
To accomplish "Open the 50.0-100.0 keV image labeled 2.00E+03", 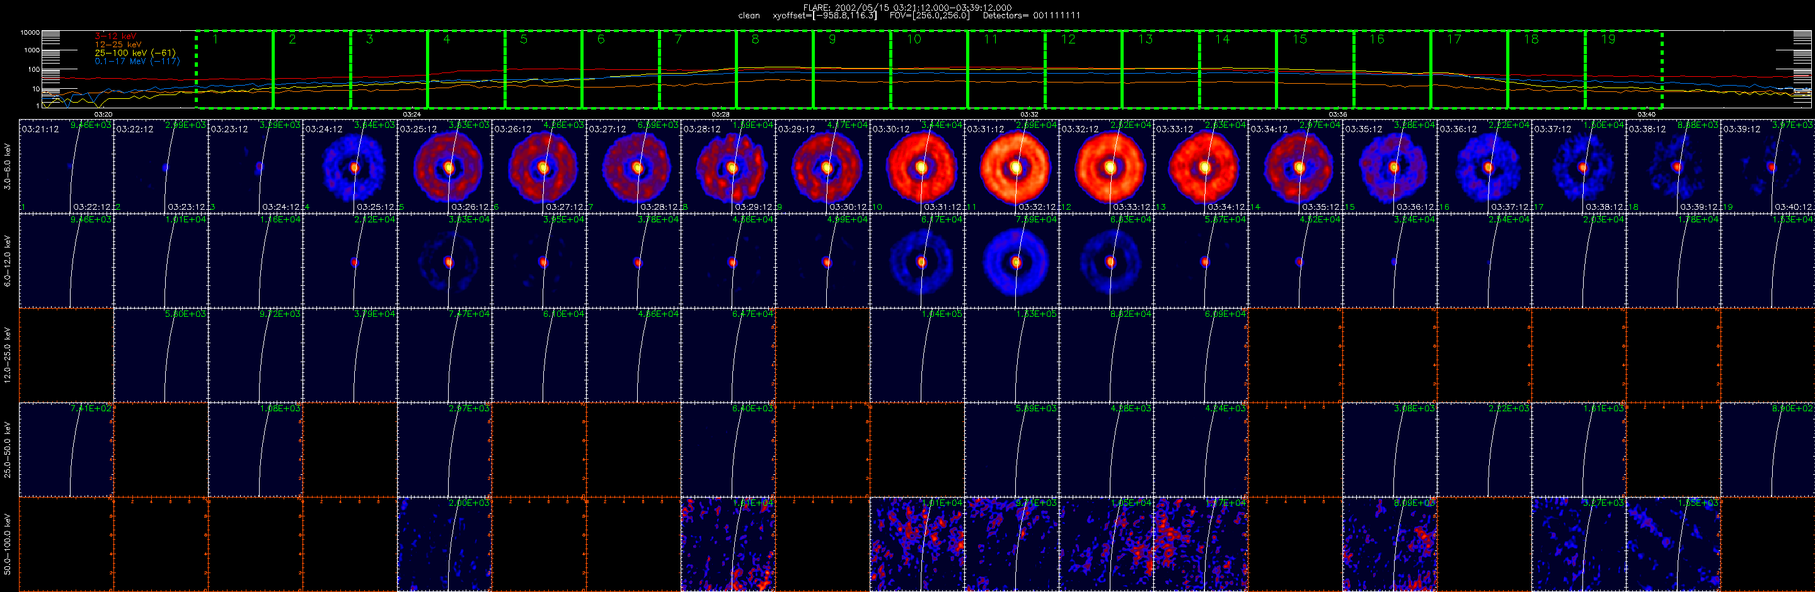I will 444,544.
